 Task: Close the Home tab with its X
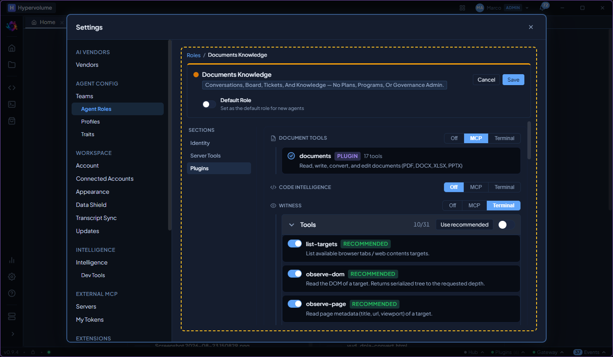(x=62, y=22)
